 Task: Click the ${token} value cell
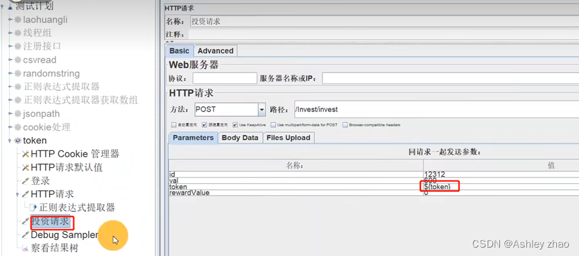501,187
